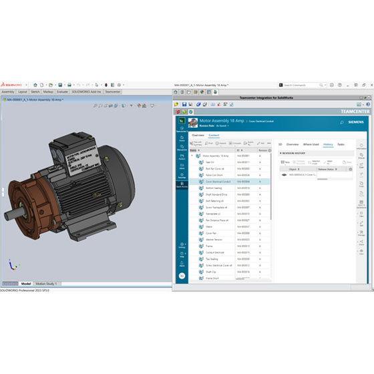This screenshot has width=374, height=374.
Task: Open the Favorites star sidebar icon
Action: pyautogui.click(x=182, y=176)
